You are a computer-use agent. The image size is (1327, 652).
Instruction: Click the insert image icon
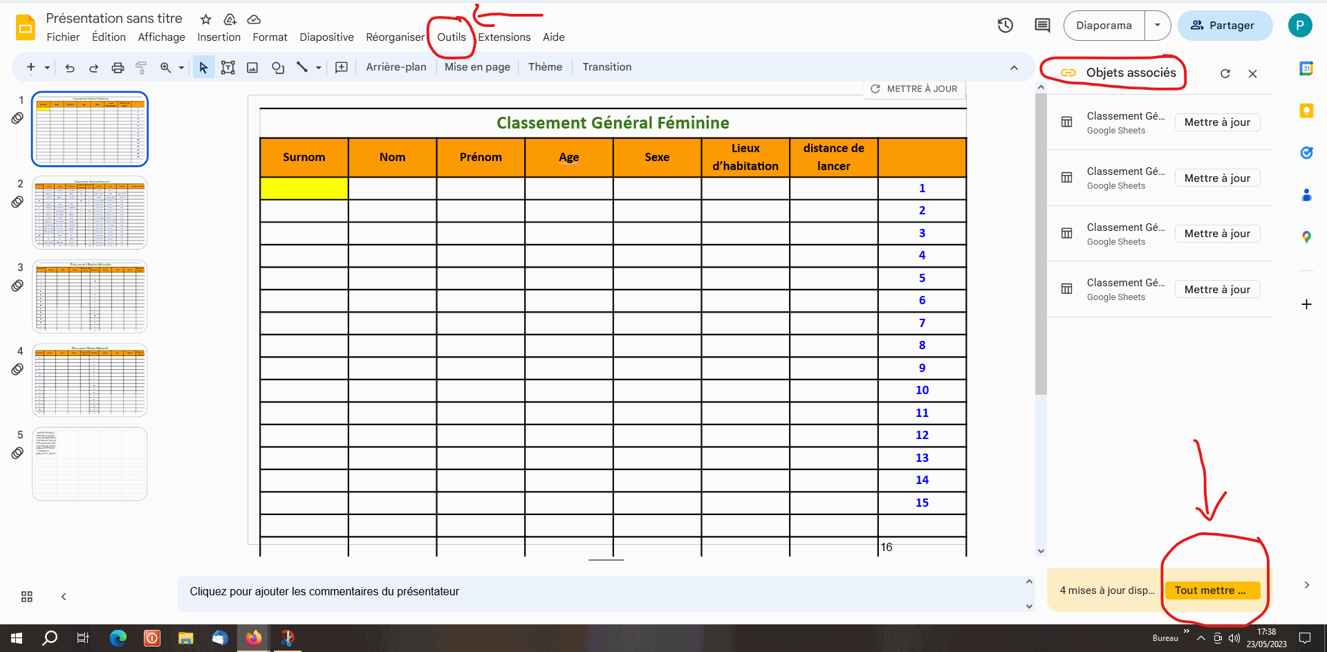[x=252, y=68]
